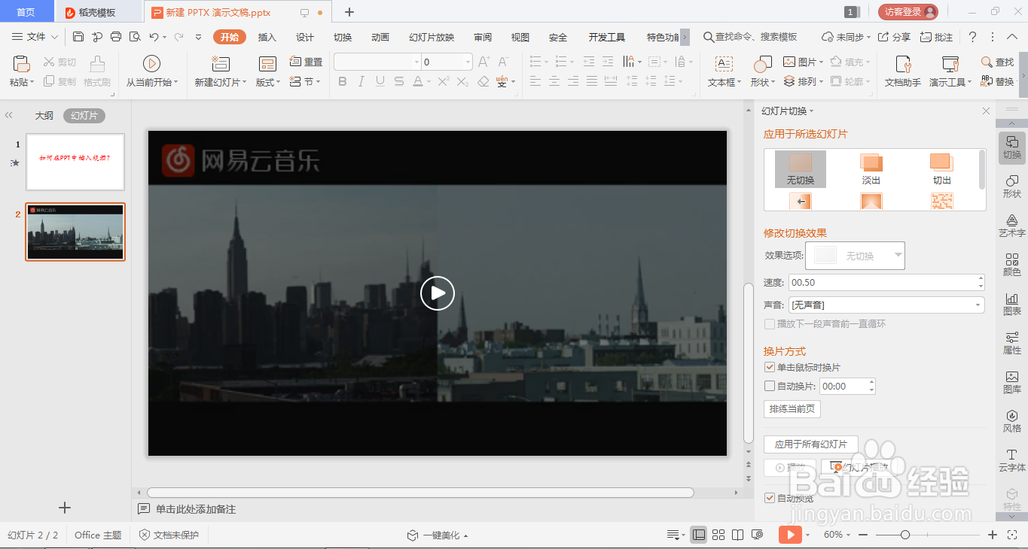The height and width of the screenshot is (549, 1028).
Task: Click the 一键美化 button in status bar
Action: (x=437, y=535)
